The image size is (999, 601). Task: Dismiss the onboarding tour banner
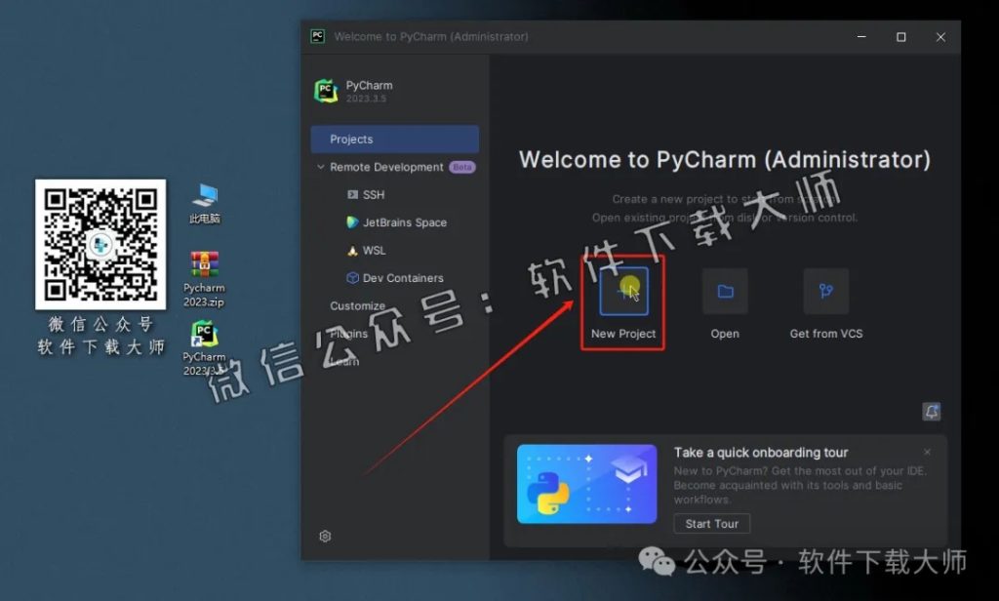[927, 452]
